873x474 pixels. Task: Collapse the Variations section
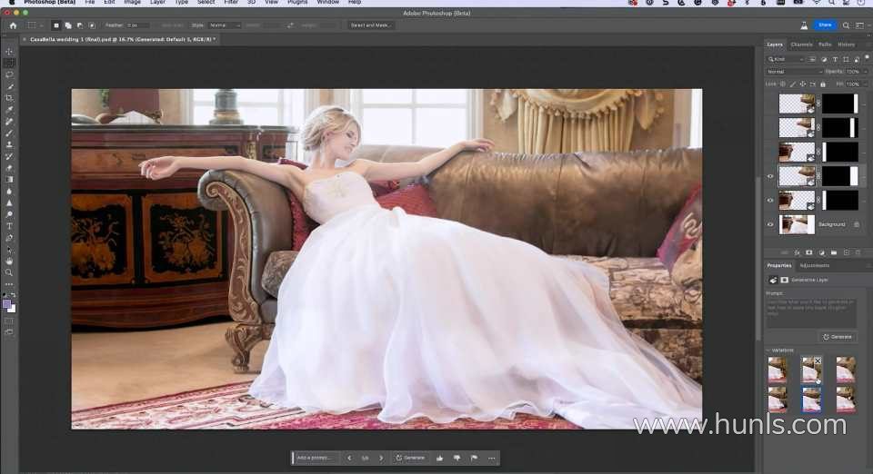coord(768,350)
